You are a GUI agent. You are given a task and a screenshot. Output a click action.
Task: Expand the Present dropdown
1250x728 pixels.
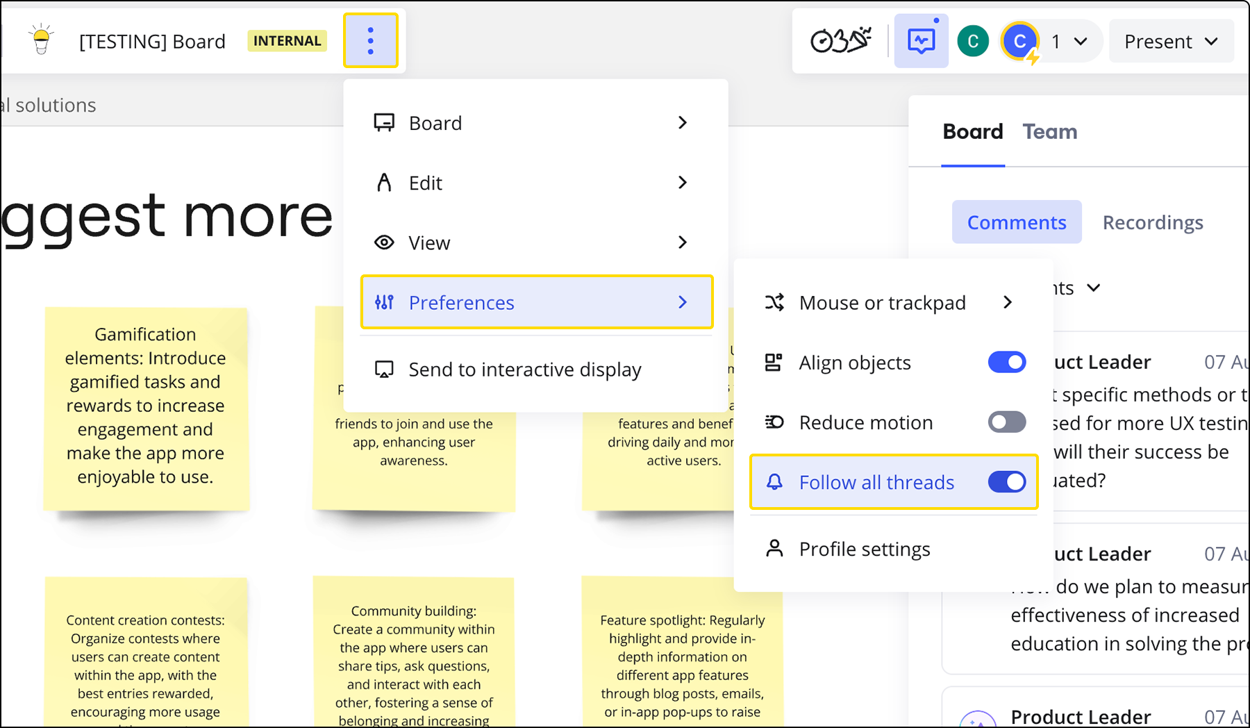click(1171, 42)
